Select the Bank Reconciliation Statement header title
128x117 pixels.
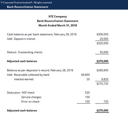point(28,7)
